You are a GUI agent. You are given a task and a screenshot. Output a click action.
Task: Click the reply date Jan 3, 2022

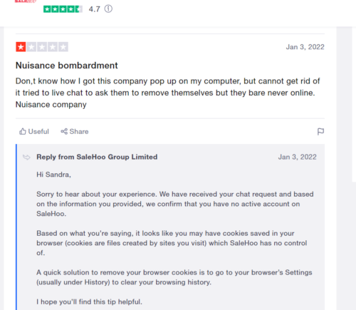pyautogui.click(x=298, y=157)
